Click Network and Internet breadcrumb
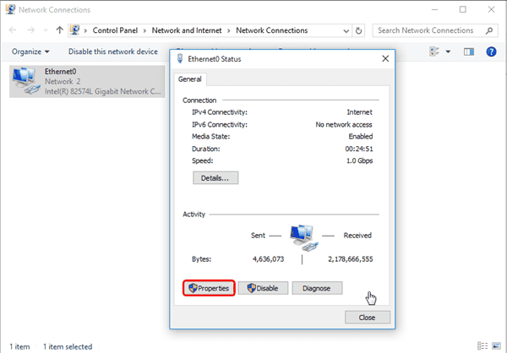507x353 pixels. pos(187,30)
